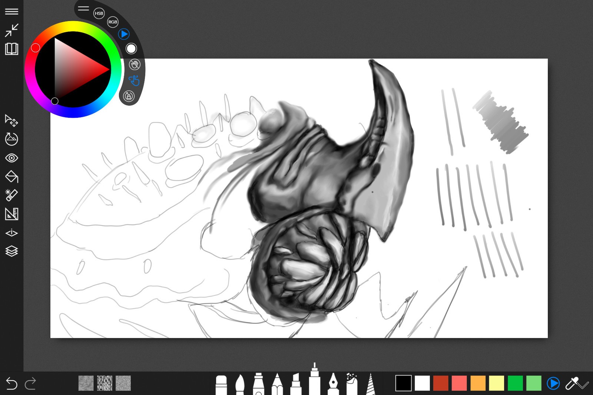593x395 pixels.
Task: Select the Ruler tool
Action: [12, 214]
